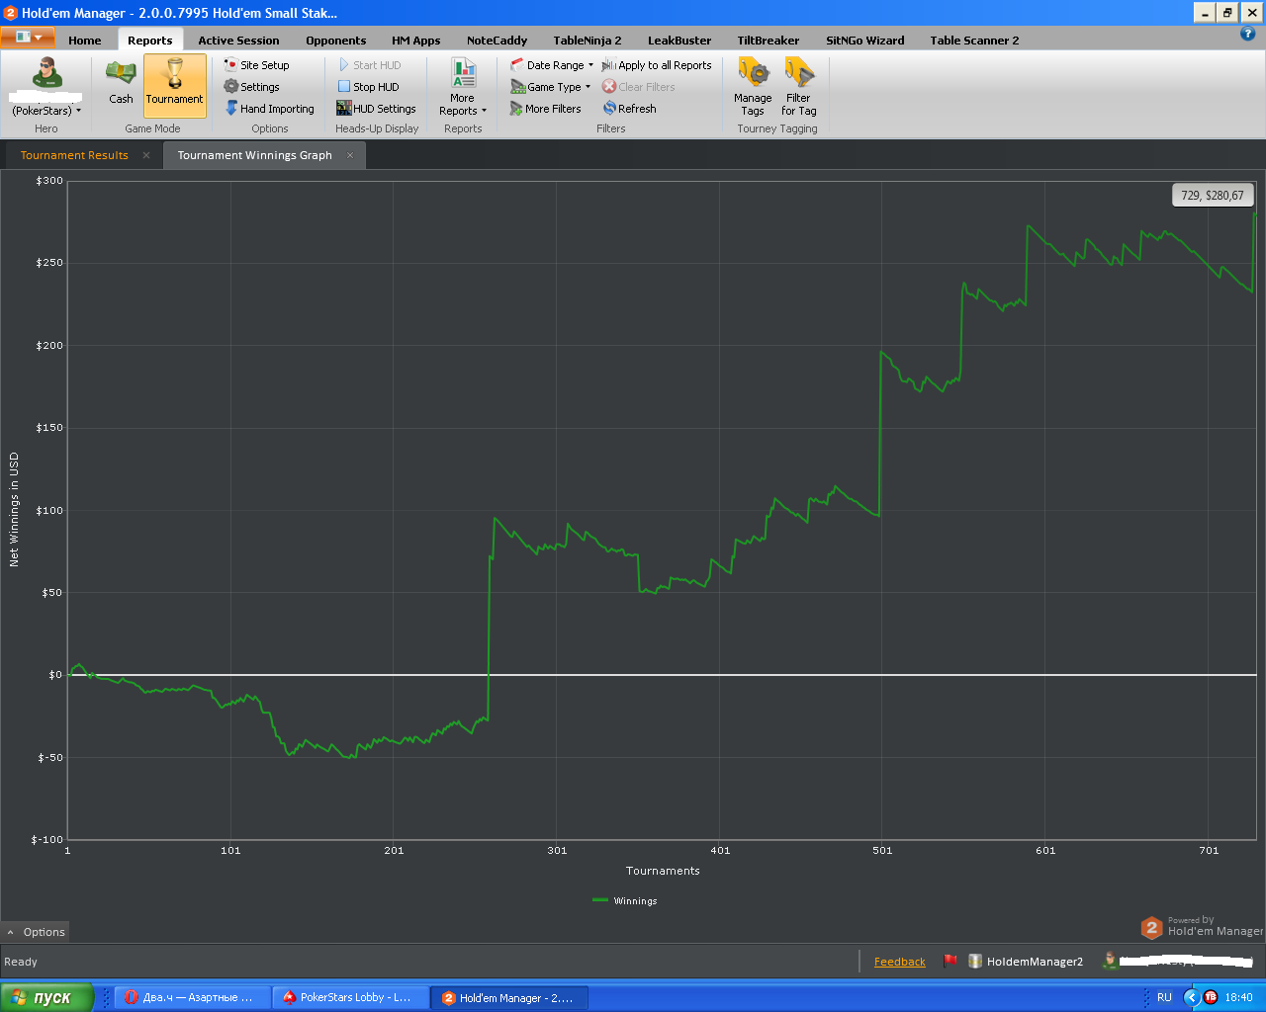Open the LeakBuster ribbon tab
Screen dimensions: 1266x1012
tap(679, 41)
